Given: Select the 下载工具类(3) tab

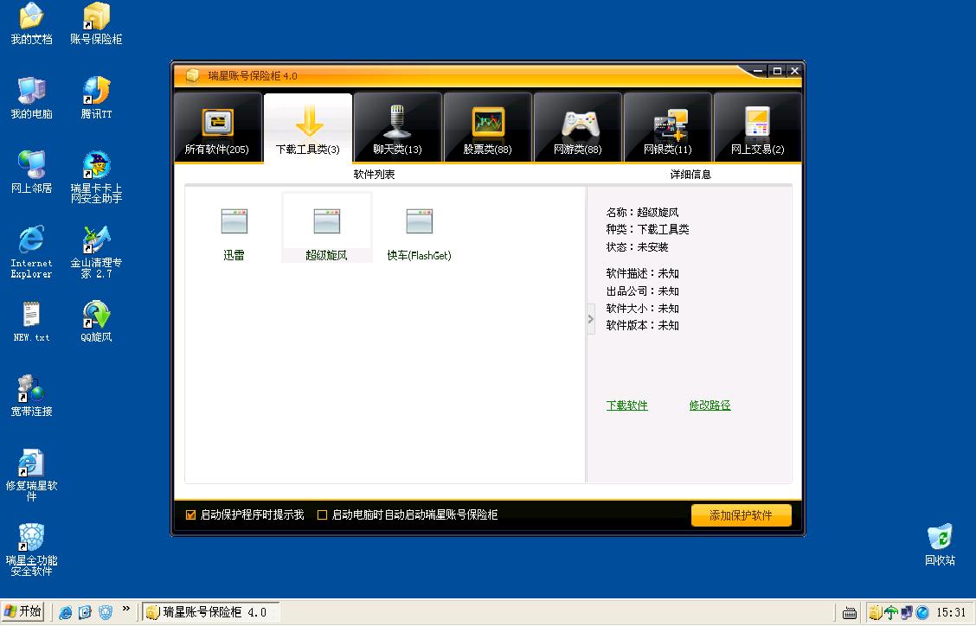Looking at the screenshot, I should click(x=308, y=129).
